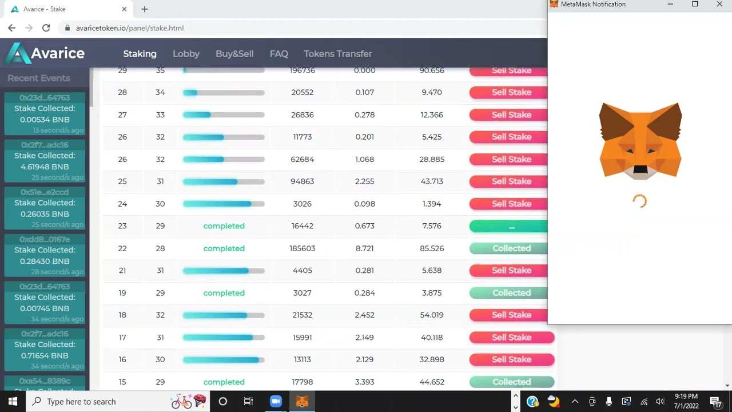732x412 pixels.
Task: Go to Buy&Sell page
Action: pos(234,54)
